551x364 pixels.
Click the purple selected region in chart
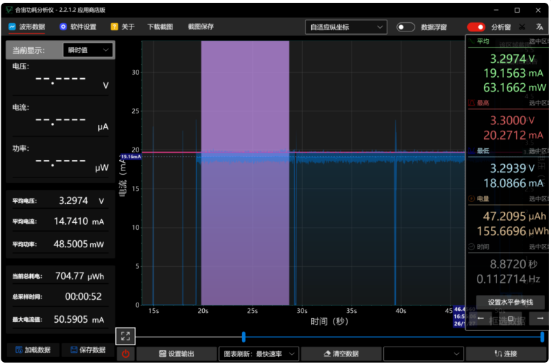(245, 173)
